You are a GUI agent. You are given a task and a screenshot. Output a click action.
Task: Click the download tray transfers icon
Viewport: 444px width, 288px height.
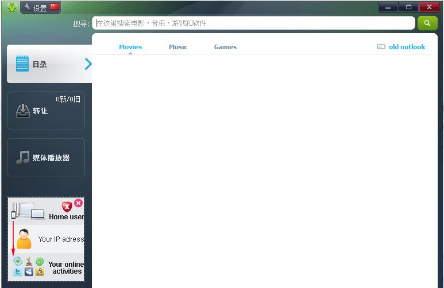[x=22, y=111]
